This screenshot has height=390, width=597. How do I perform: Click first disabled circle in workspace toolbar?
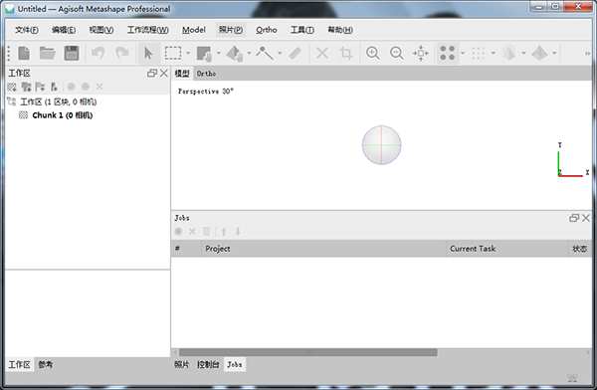[72, 87]
